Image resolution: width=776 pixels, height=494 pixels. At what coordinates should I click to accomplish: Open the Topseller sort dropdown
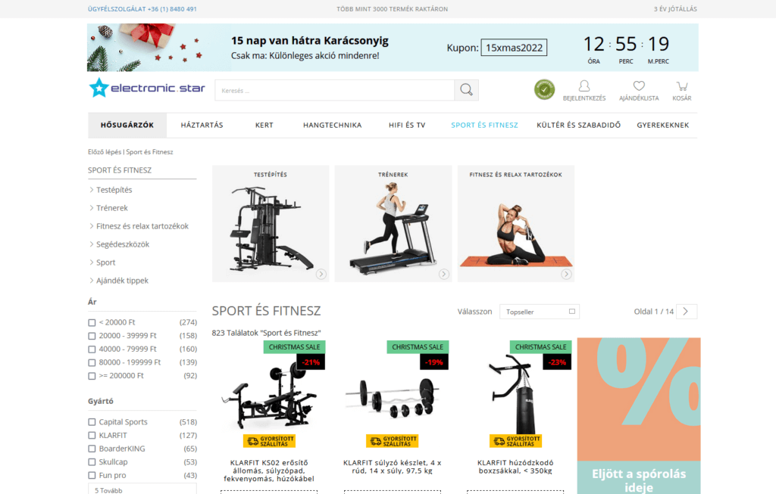coord(540,312)
